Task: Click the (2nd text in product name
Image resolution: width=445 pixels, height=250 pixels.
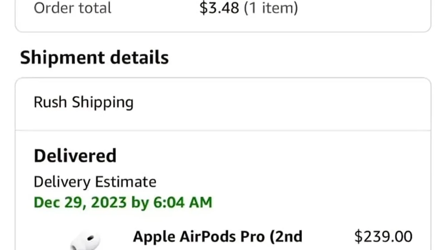Action: [285, 237]
